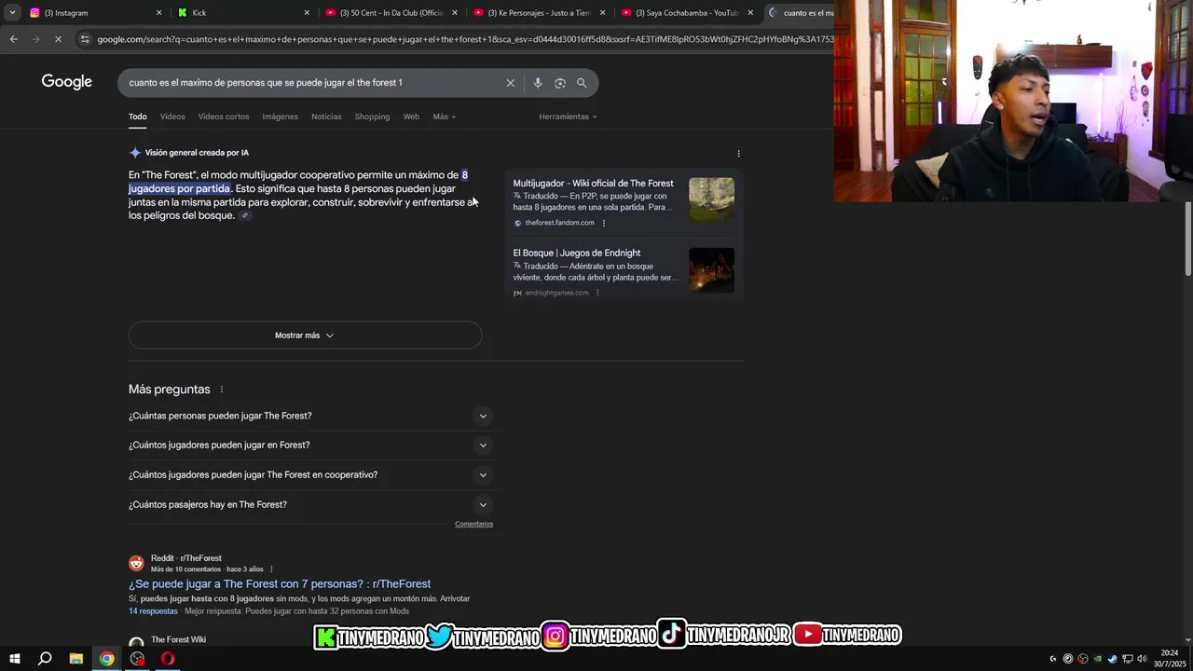Select Chrome icon in taskbar

point(107,659)
